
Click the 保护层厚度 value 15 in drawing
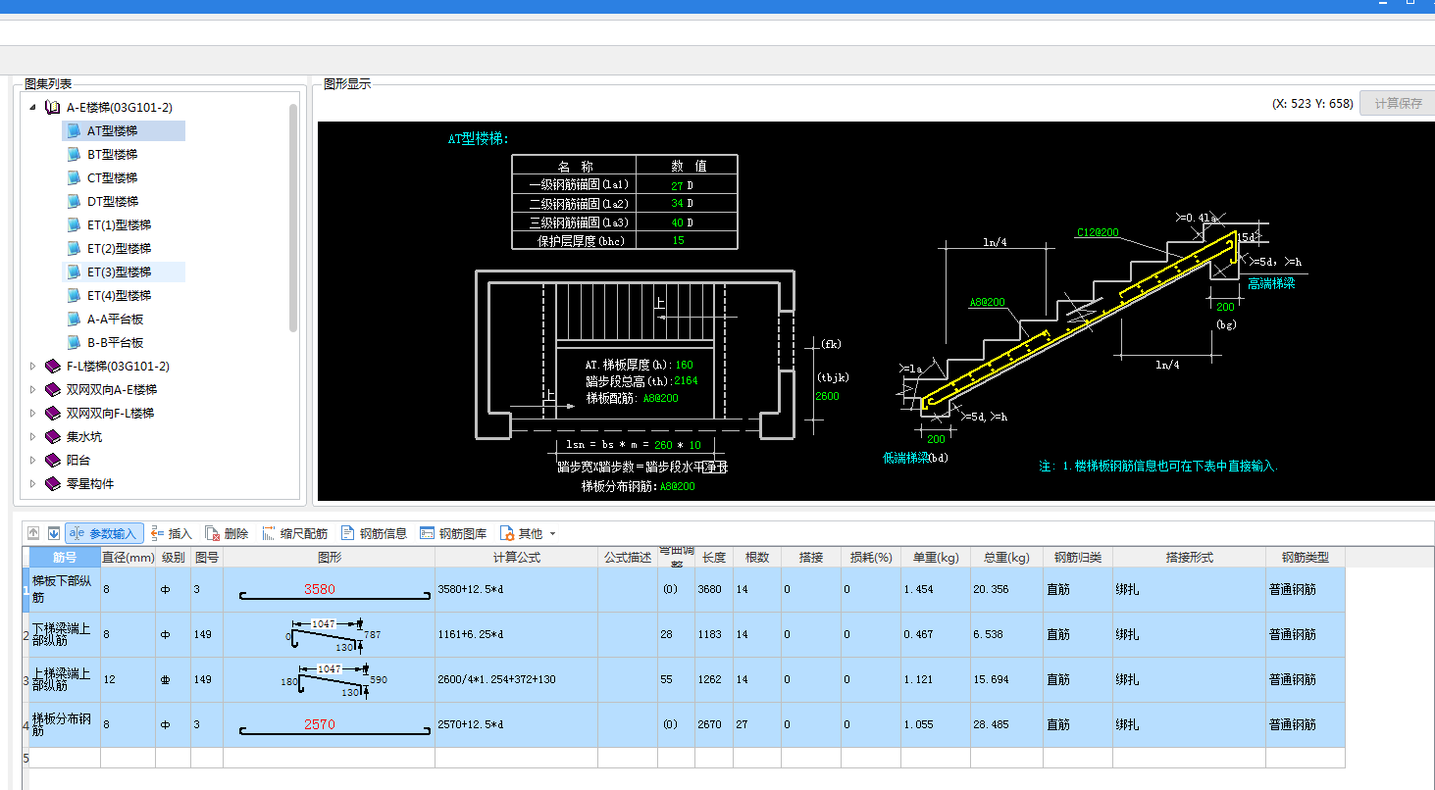pyautogui.click(x=679, y=240)
